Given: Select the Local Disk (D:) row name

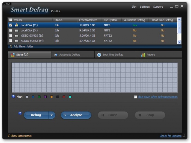Looking at the screenshot, I should [x=29, y=30].
